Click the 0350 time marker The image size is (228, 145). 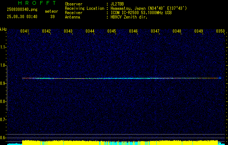(220, 31)
